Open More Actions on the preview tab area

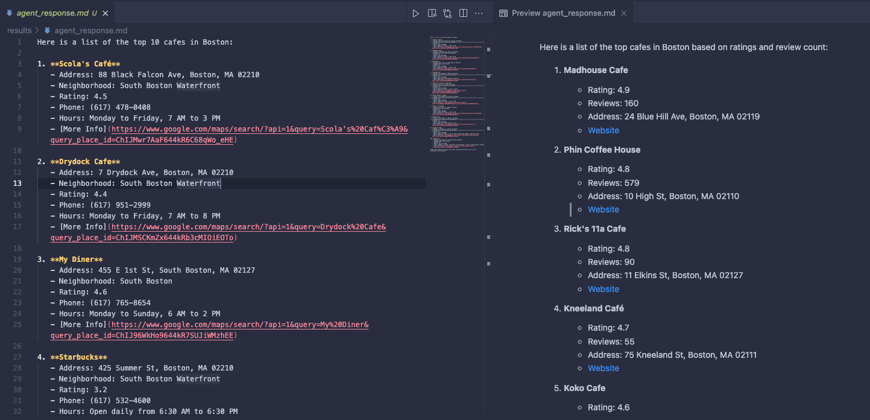[478, 13]
